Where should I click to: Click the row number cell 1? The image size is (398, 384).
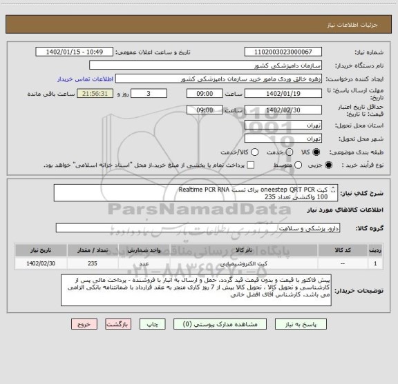[x=375, y=263]
